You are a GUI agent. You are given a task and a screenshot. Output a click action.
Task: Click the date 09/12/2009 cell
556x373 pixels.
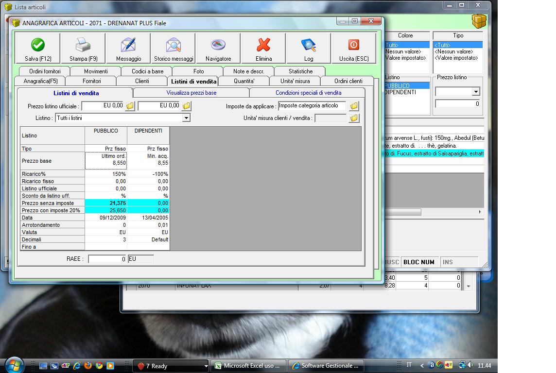point(105,218)
